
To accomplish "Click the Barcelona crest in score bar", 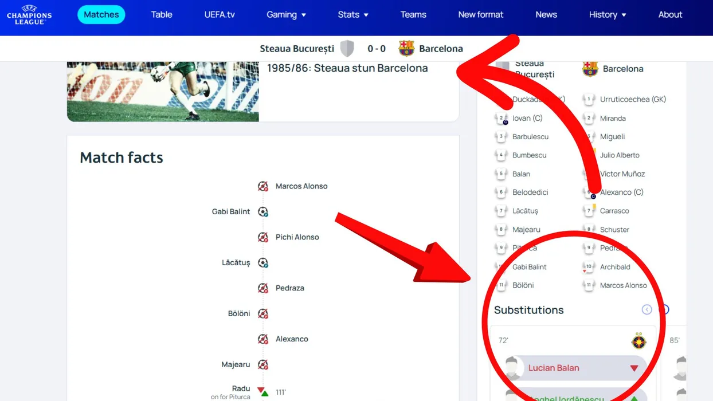I will click(x=406, y=49).
